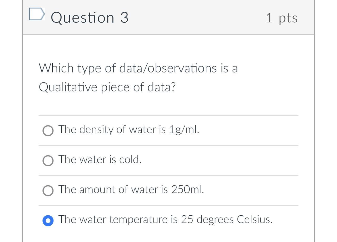This screenshot has width=337, height=242.
Task: Pick the radio button for 250ml answer
Action: point(48,191)
